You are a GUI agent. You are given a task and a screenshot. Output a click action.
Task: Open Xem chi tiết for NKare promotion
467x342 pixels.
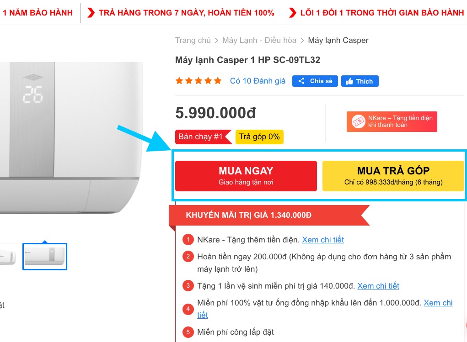pyautogui.click(x=322, y=240)
